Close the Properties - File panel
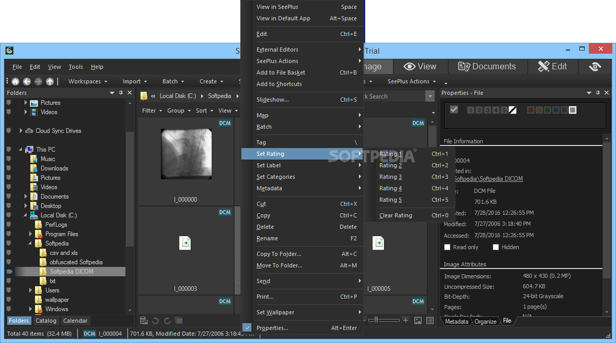The image size is (616, 343). pyautogui.click(x=607, y=92)
